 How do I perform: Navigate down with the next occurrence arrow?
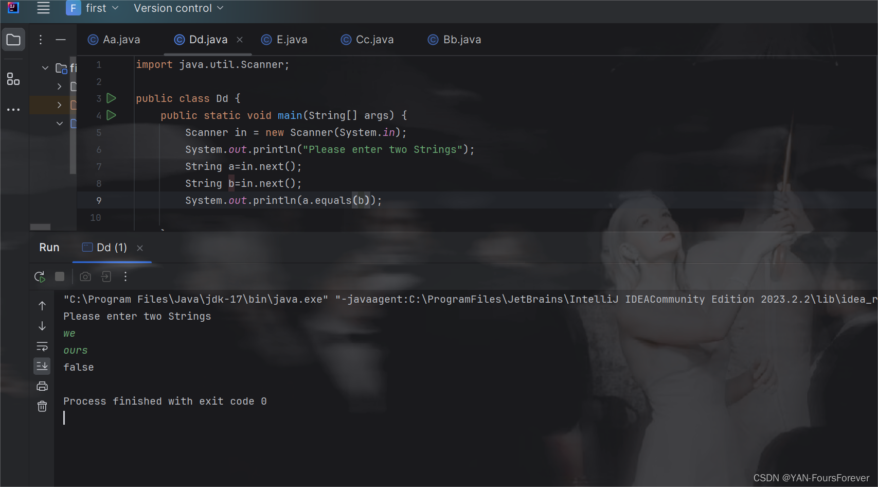coord(42,325)
